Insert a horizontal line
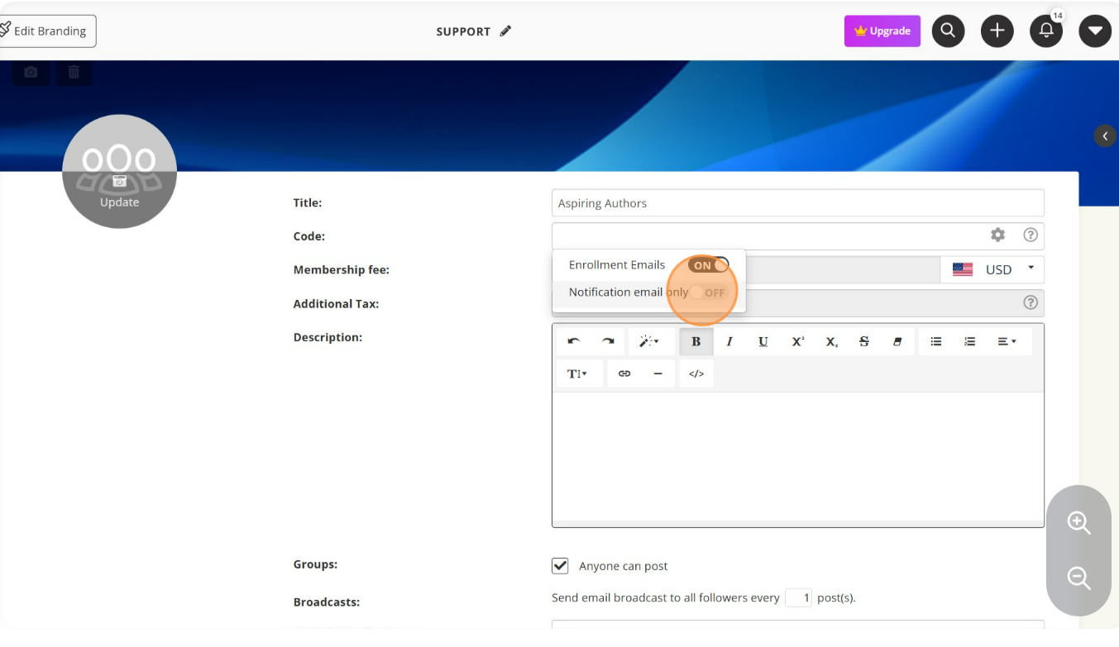Screen dimensions: 1119x647 [x=658, y=373]
